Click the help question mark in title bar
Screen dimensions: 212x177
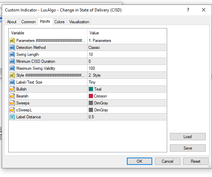pos(188,10)
